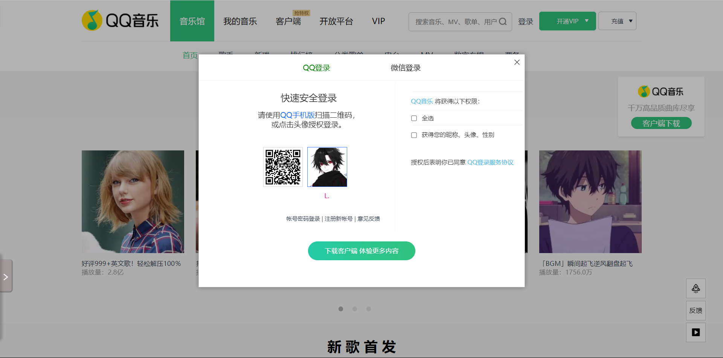Screen dimensions: 723x358
Task: Click the avatar to authorize login
Action: pos(327,167)
